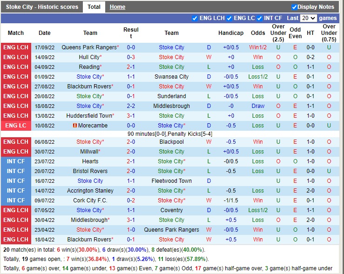The width and height of the screenshot is (344, 274).
Task: Open the Last 20 games dropdown
Action: tap(308, 18)
